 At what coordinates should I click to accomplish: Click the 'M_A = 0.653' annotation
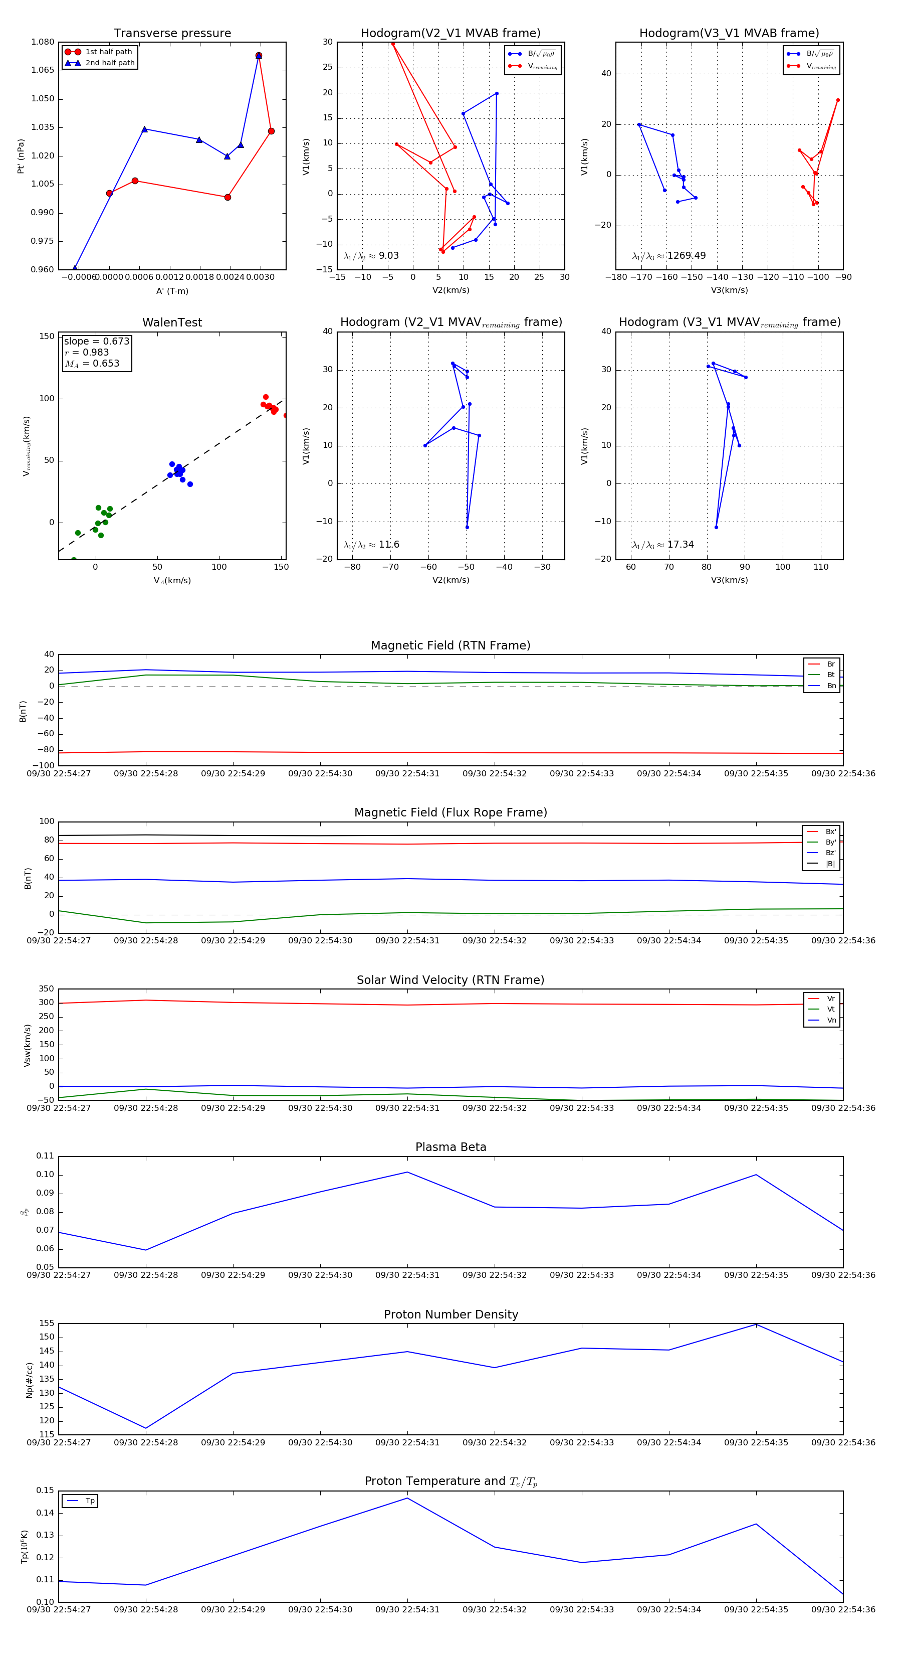coord(92,364)
